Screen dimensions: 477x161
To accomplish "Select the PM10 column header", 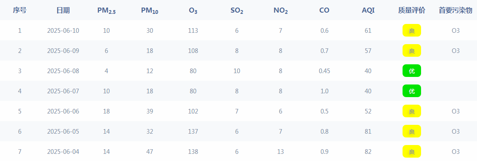I will 150,11.
